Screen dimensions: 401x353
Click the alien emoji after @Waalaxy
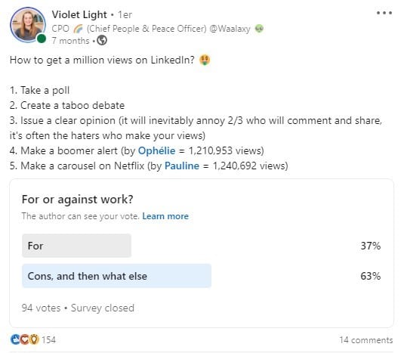(x=259, y=29)
